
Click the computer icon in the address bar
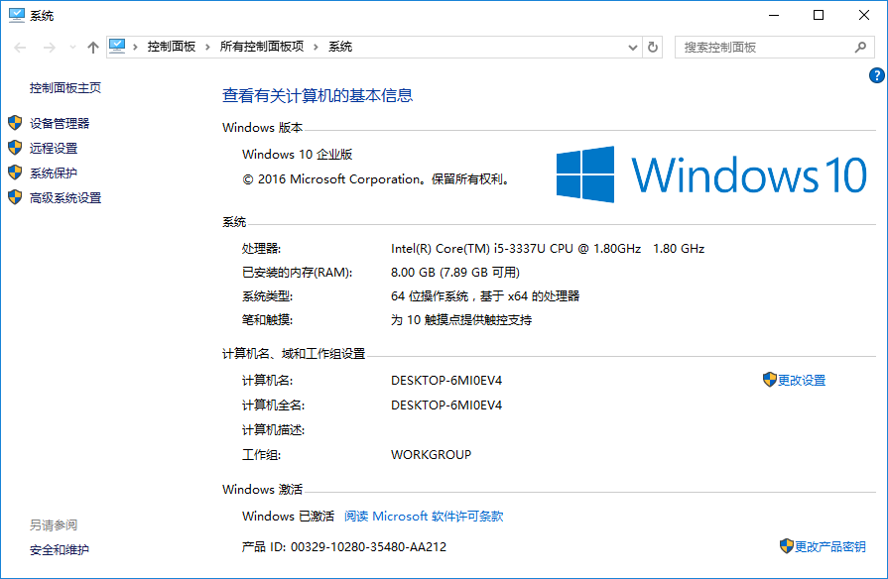click(x=117, y=46)
